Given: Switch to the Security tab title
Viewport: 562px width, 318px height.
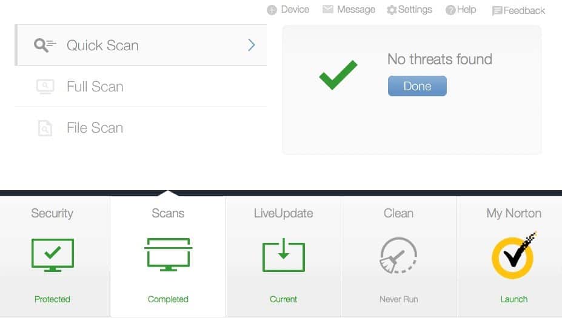Looking at the screenshot, I should click(x=52, y=213).
